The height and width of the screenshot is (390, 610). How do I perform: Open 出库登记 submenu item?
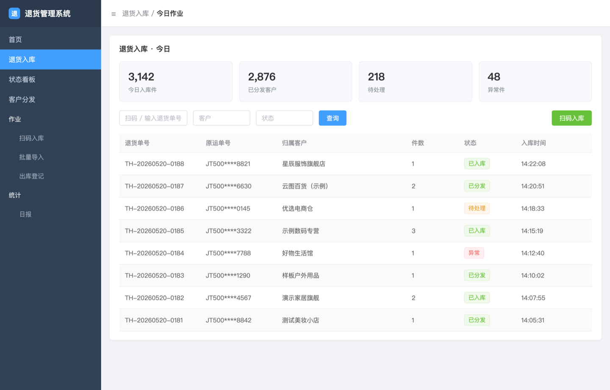(x=50, y=176)
